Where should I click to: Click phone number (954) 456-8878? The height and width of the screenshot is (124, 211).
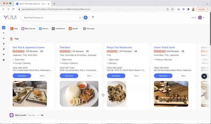tap(20, 68)
